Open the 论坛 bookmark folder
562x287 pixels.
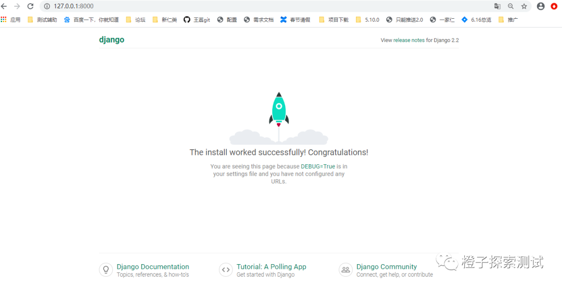pos(136,20)
